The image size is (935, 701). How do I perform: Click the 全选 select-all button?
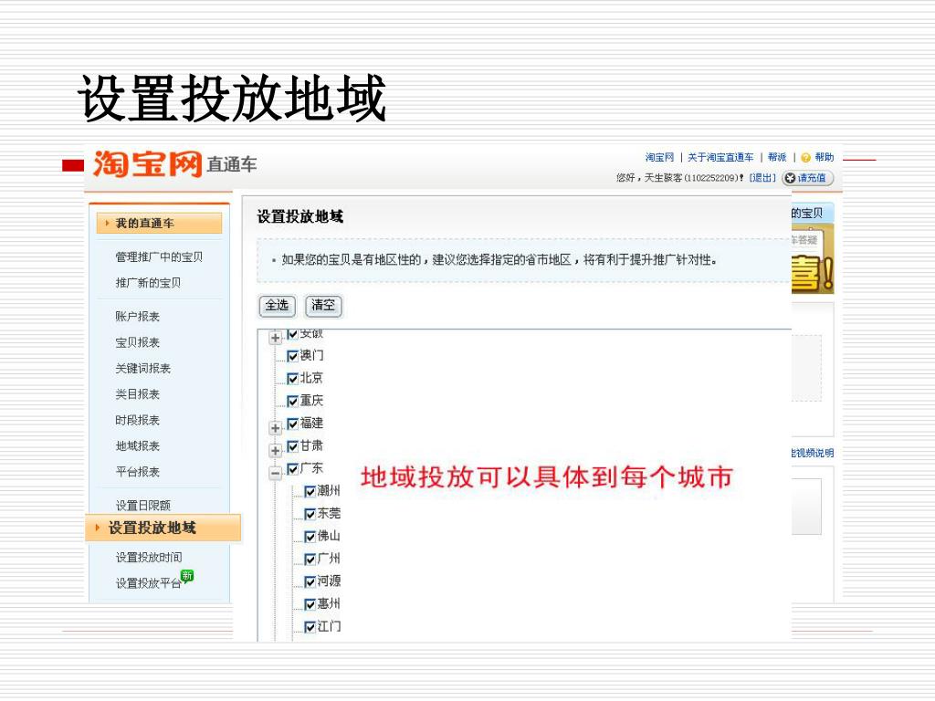[x=278, y=306]
